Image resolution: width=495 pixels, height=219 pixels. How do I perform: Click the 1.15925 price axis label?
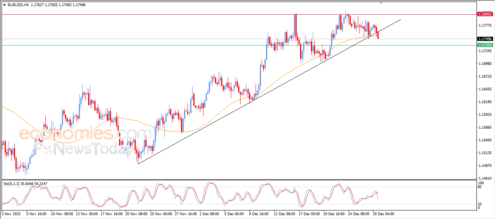pos(485,115)
